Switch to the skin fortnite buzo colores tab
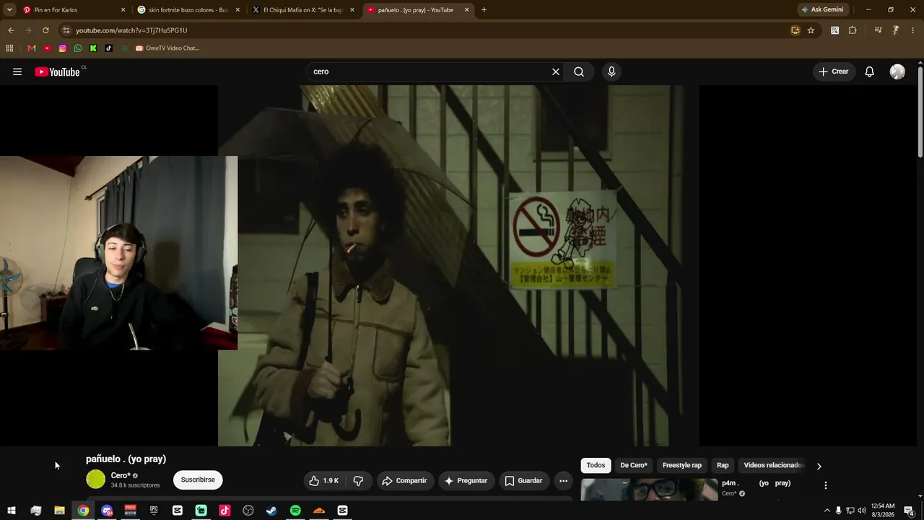This screenshot has height=520, width=924. [188, 10]
